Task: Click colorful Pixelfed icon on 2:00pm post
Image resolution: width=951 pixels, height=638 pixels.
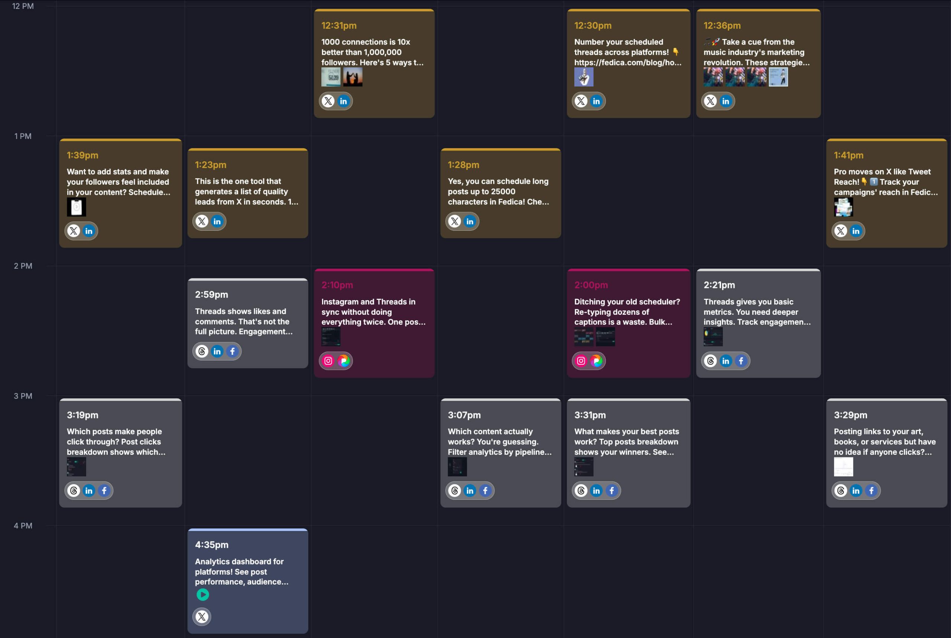Action: pos(596,361)
